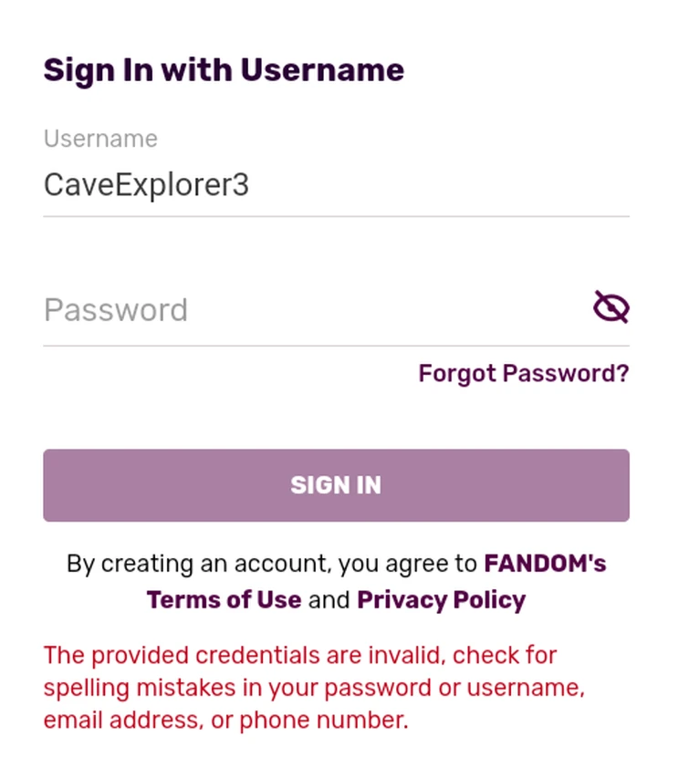Submit the login form
This screenshot has height=778, width=689.
coord(336,485)
